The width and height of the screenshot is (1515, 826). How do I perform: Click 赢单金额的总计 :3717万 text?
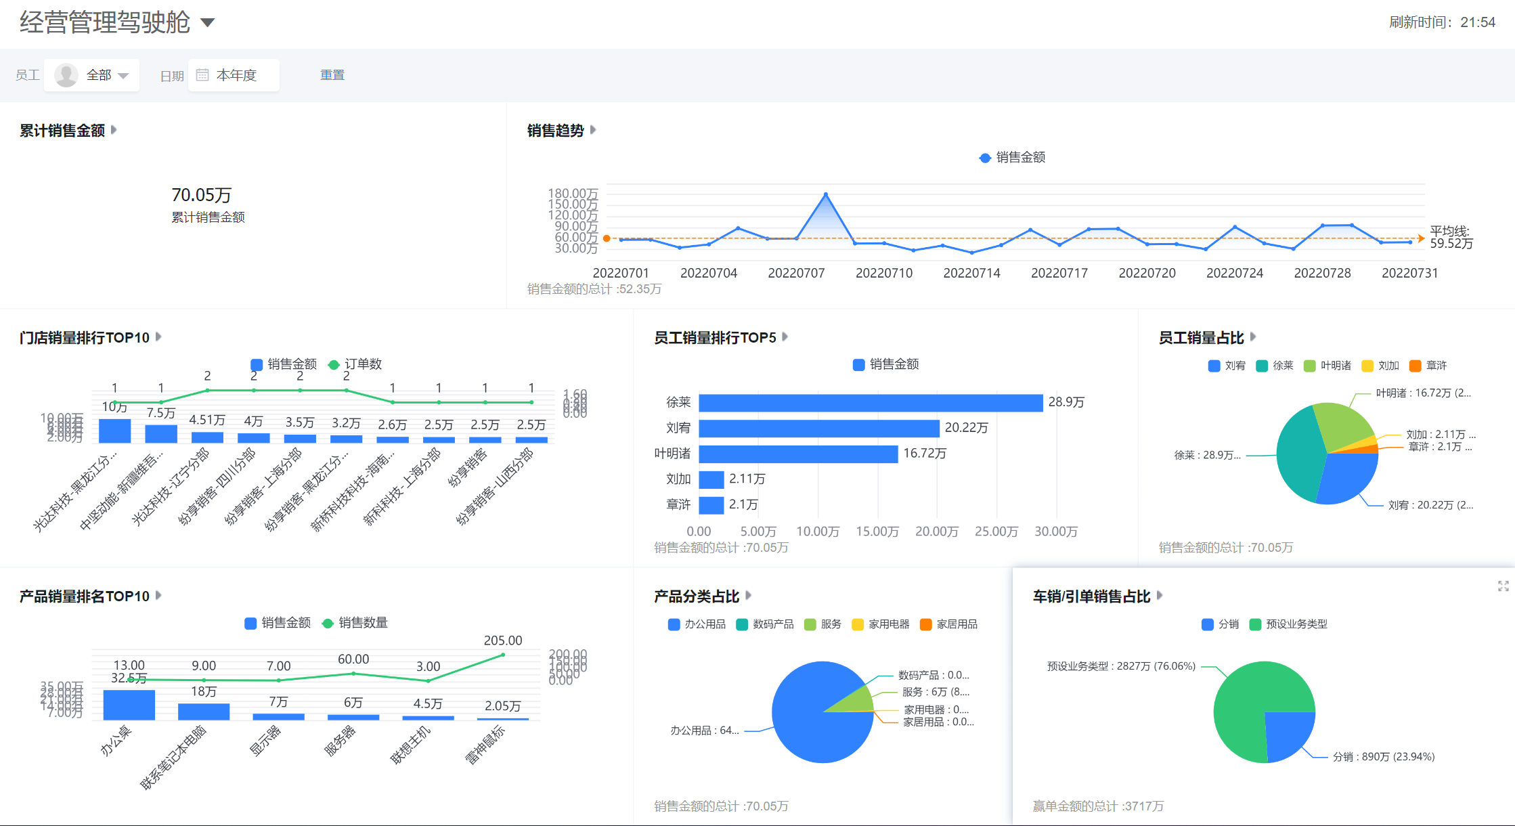click(x=1098, y=806)
